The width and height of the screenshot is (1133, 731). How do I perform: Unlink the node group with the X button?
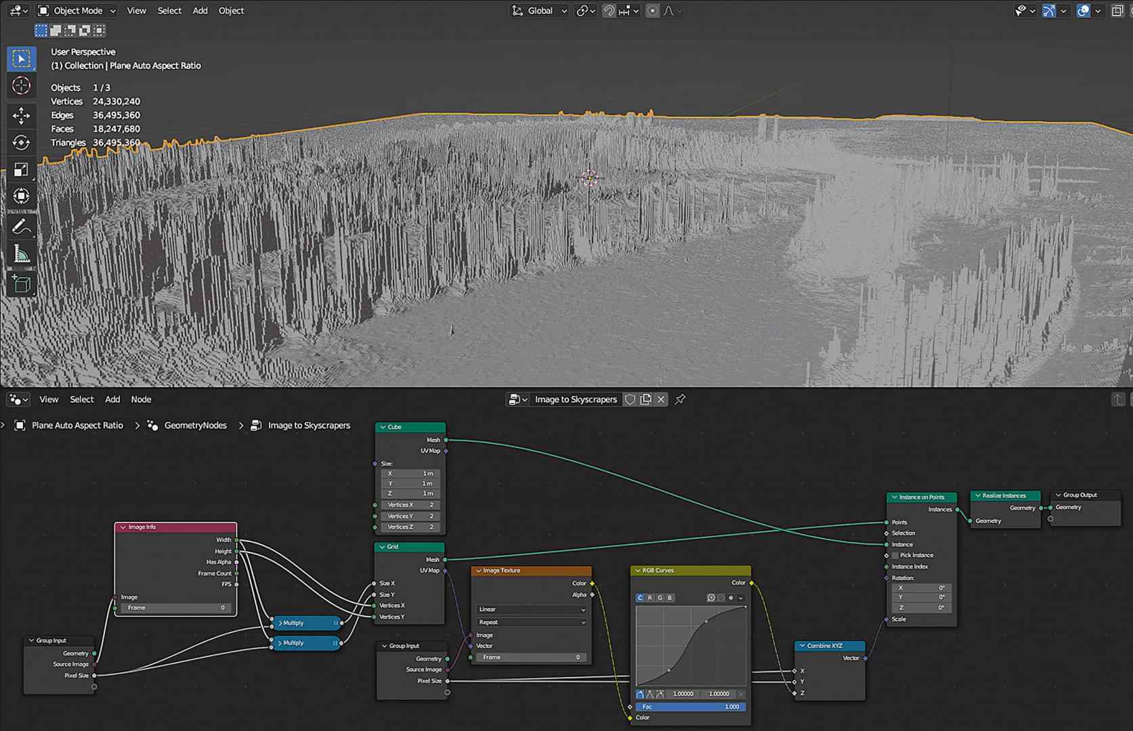(661, 399)
